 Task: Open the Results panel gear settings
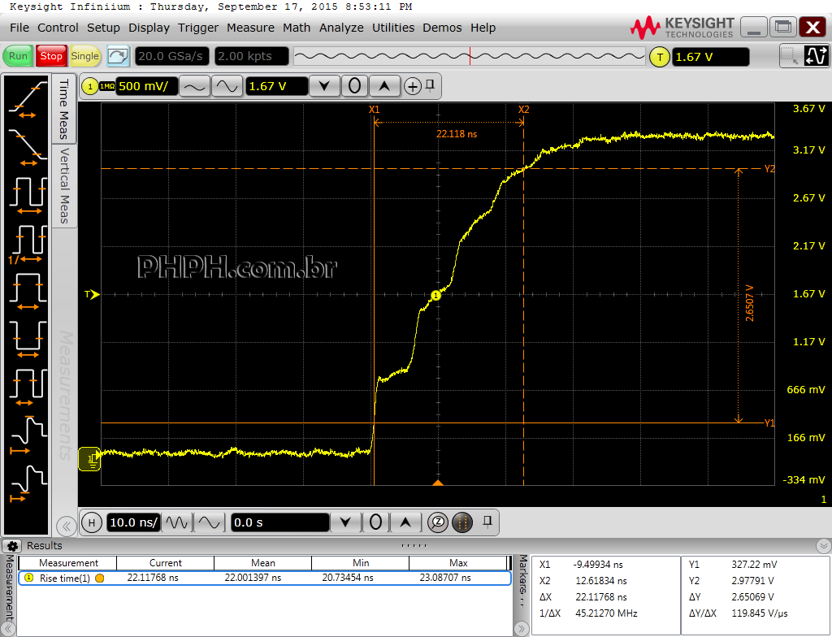[12, 546]
